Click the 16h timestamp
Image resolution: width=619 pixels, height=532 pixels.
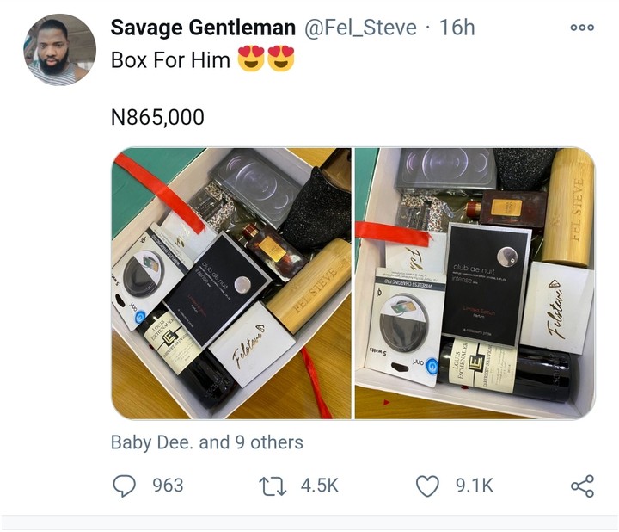[457, 28]
